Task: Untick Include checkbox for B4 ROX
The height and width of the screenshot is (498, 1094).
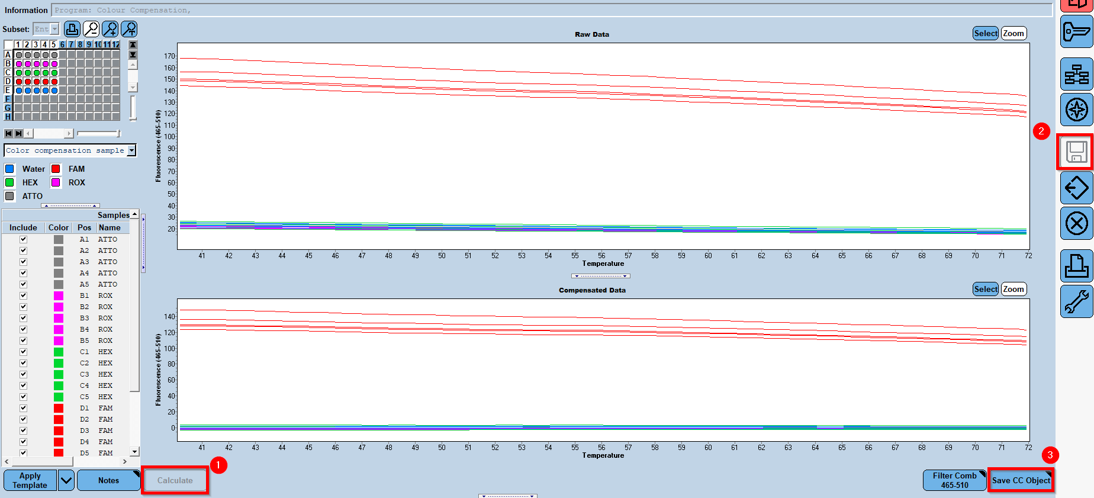Action: [x=23, y=329]
